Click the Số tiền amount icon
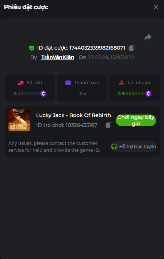The width and height of the screenshot is (164, 259). (21, 82)
